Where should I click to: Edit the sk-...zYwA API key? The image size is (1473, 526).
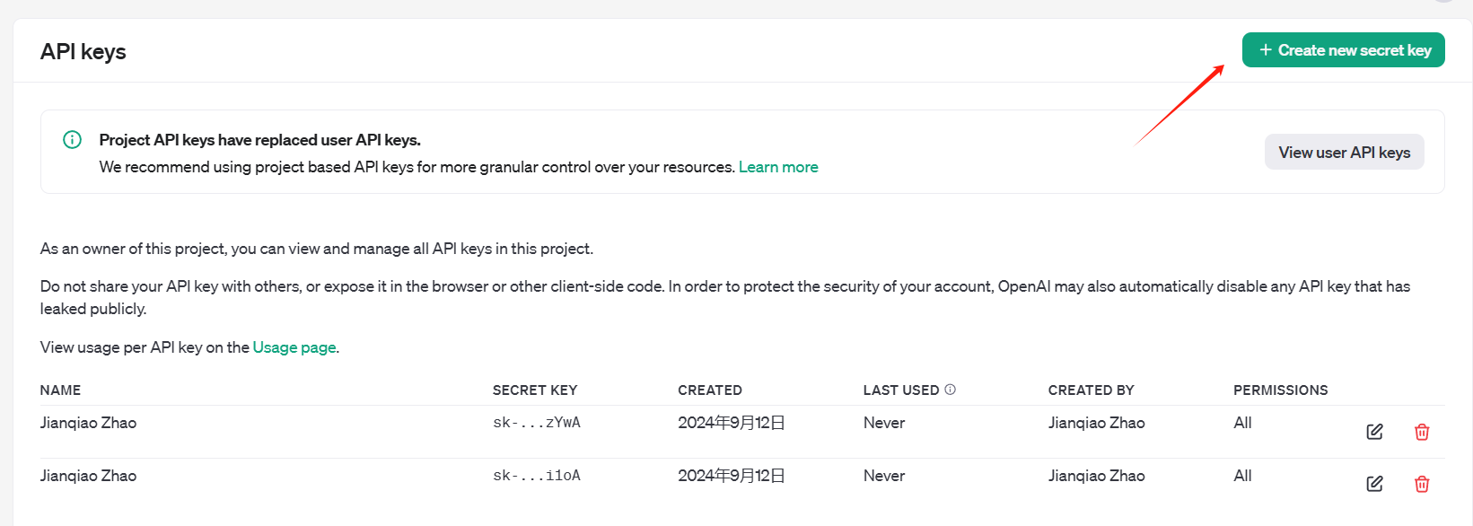(1374, 432)
